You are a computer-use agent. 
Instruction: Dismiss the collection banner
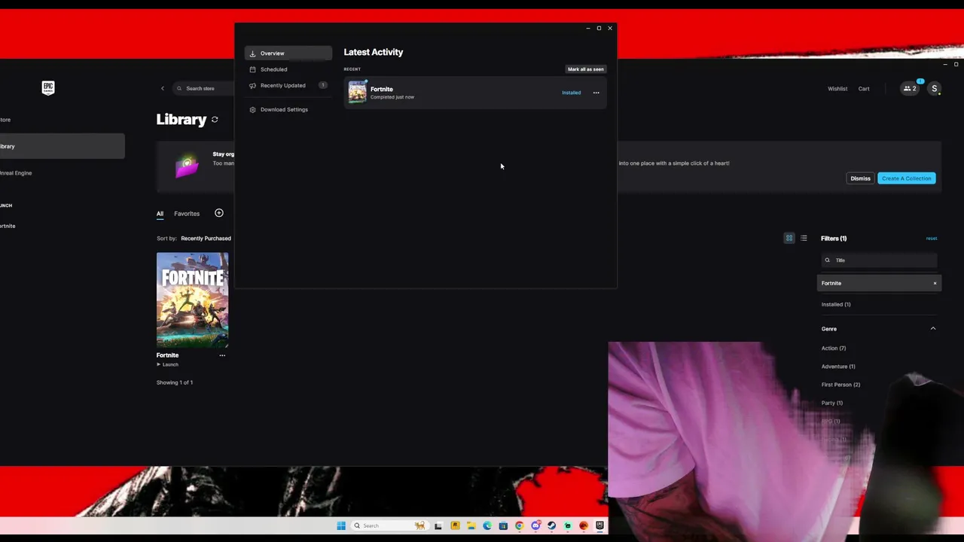(x=860, y=178)
